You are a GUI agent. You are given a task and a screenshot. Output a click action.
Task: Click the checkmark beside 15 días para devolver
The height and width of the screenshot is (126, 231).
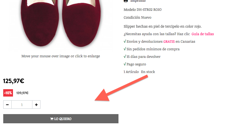[x=125, y=56]
